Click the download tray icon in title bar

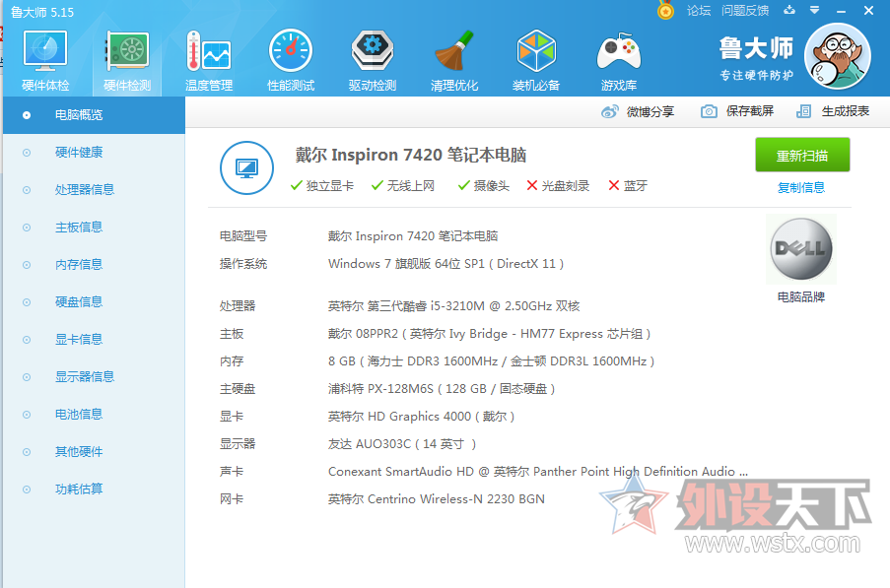[788, 10]
